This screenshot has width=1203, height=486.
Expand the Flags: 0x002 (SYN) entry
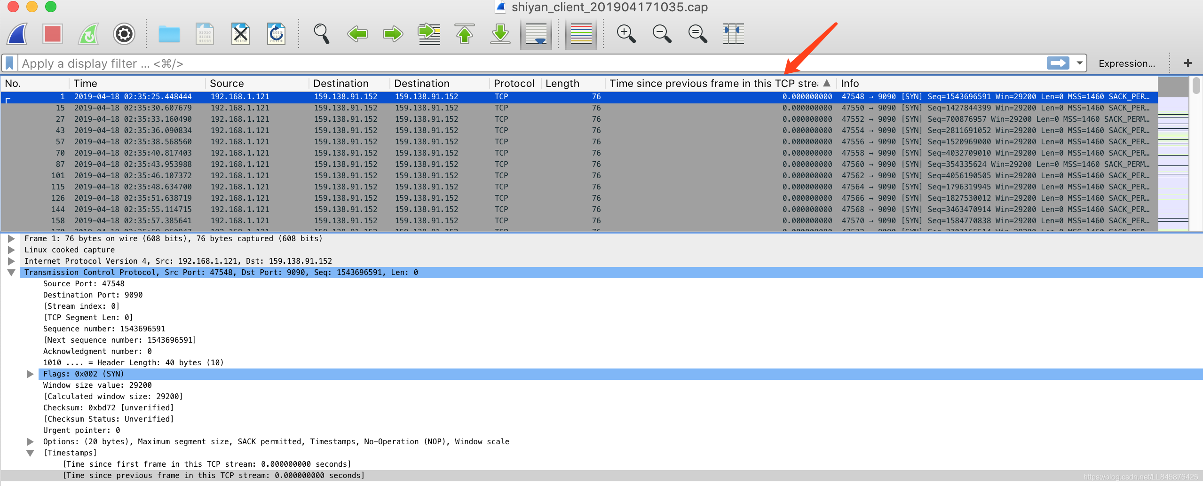(x=30, y=374)
